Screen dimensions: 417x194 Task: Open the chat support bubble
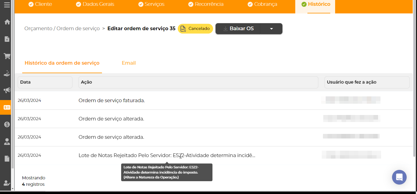click(399, 177)
